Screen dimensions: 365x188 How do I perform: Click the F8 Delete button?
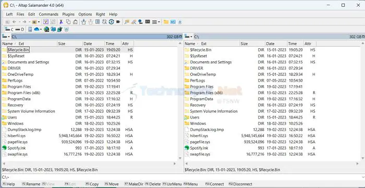point(153,184)
